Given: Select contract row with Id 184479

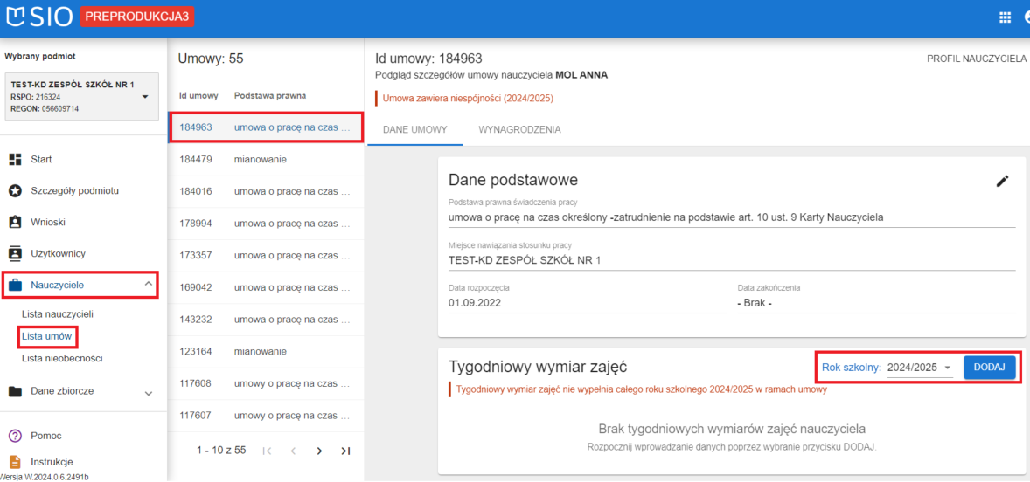Looking at the screenshot, I should [265, 160].
